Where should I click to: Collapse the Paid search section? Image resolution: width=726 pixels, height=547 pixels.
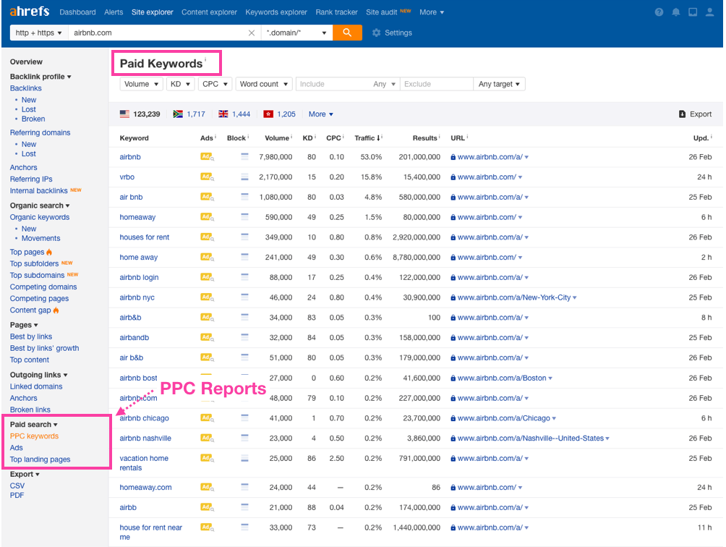tap(34, 424)
